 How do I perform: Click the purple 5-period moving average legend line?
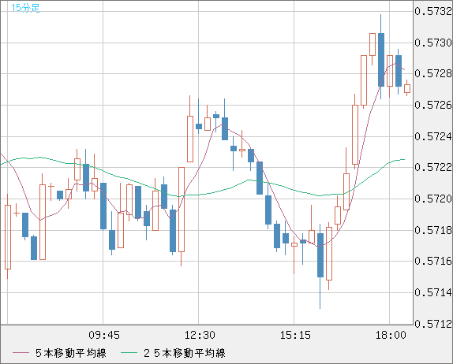[21, 353]
